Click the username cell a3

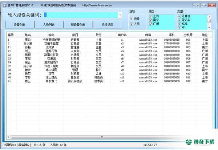122,47
